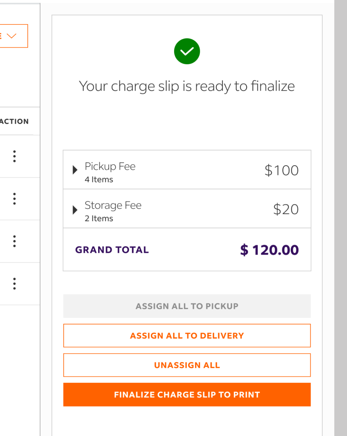347x436 pixels.
Task: Finalize charge slip to print
Action: tap(187, 395)
